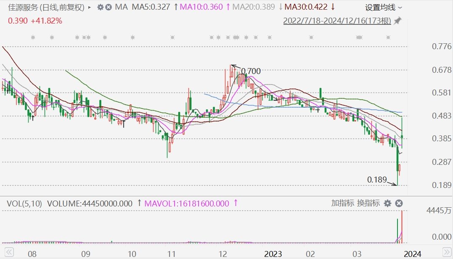Click the first event star marker

coord(33,37)
